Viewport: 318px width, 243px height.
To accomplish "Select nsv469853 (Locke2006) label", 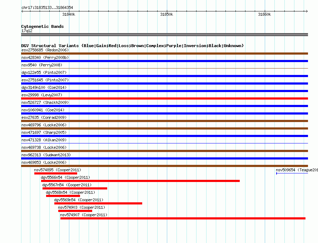I will pyautogui.click(x=44, y=162).
